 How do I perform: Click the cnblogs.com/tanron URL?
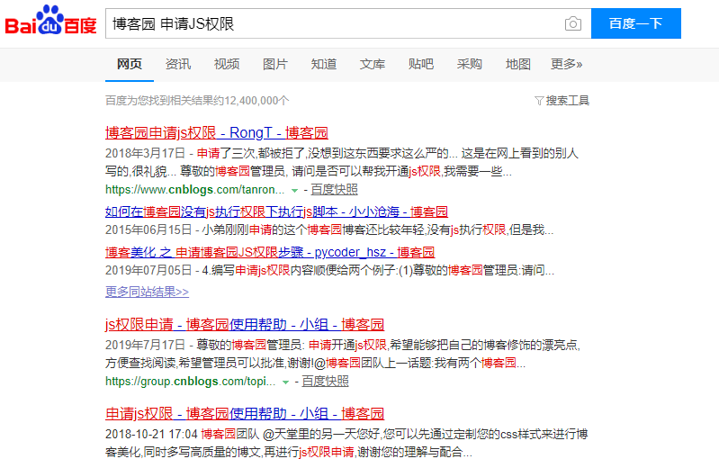pyautogui.click(x=195, y=189)
